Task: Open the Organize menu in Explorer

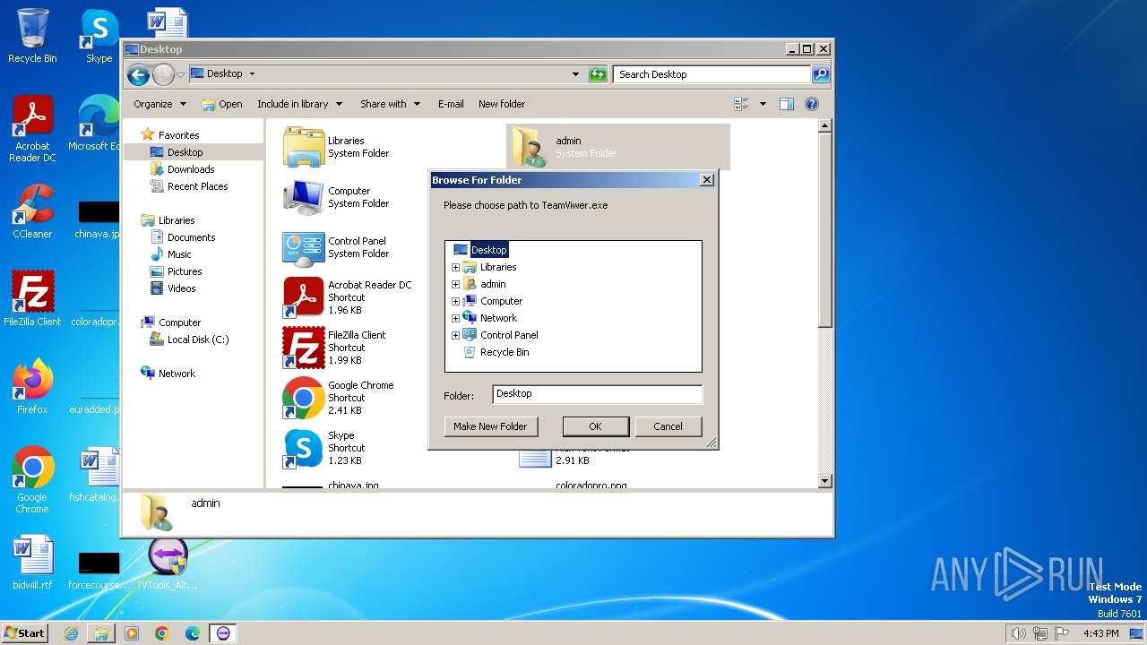Action: tap(160, 104)
